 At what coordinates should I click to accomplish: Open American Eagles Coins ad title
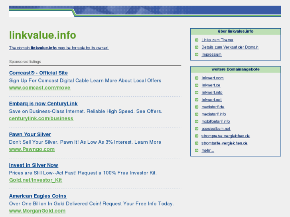38,196
